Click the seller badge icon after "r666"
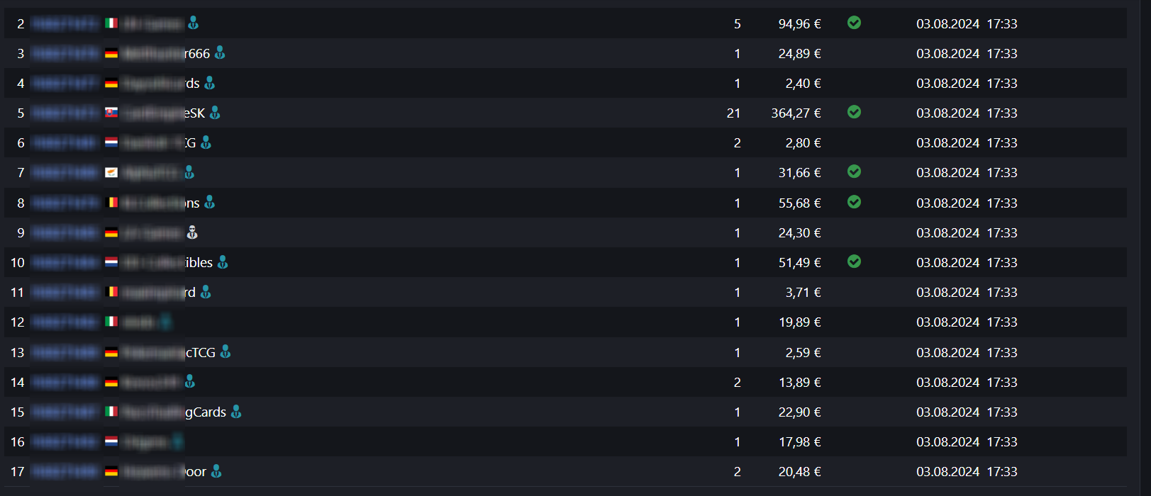1151x496 pixels. pos(220,52)
